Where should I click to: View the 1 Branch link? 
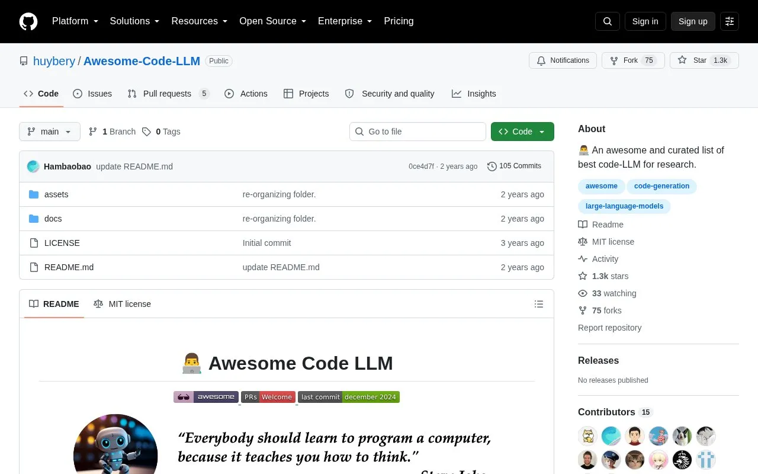(112, 132)
